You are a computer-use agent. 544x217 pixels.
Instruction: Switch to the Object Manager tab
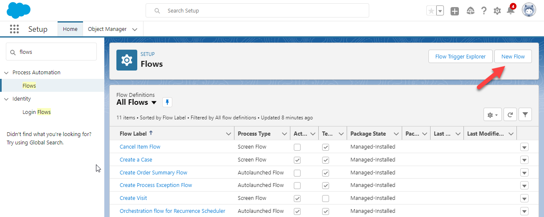[107, 29]
